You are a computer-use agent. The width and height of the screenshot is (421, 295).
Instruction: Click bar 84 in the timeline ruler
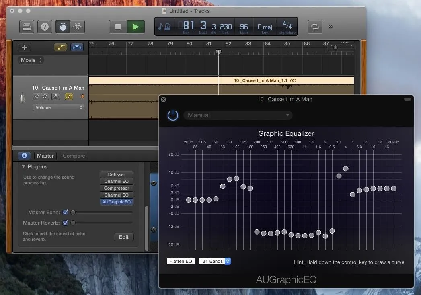(x=268, y=44)
